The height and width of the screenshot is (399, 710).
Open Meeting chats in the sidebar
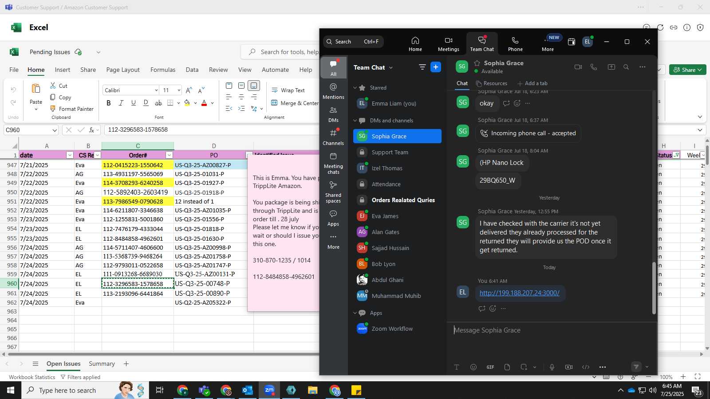pyautogui.click(x=333, y=163)
